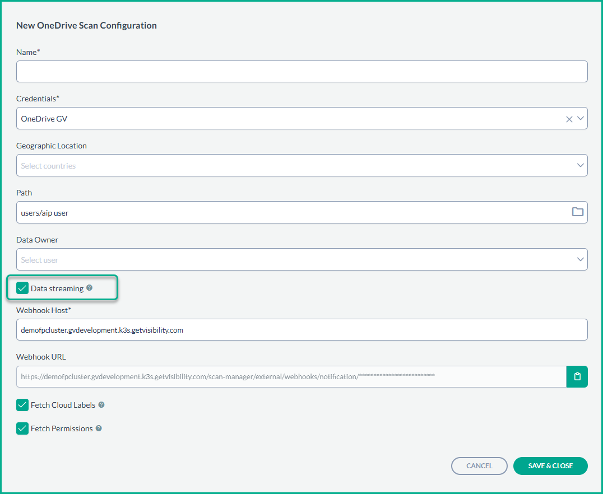Clear the OneDrive GV credentials selection

tap(569, 119)
